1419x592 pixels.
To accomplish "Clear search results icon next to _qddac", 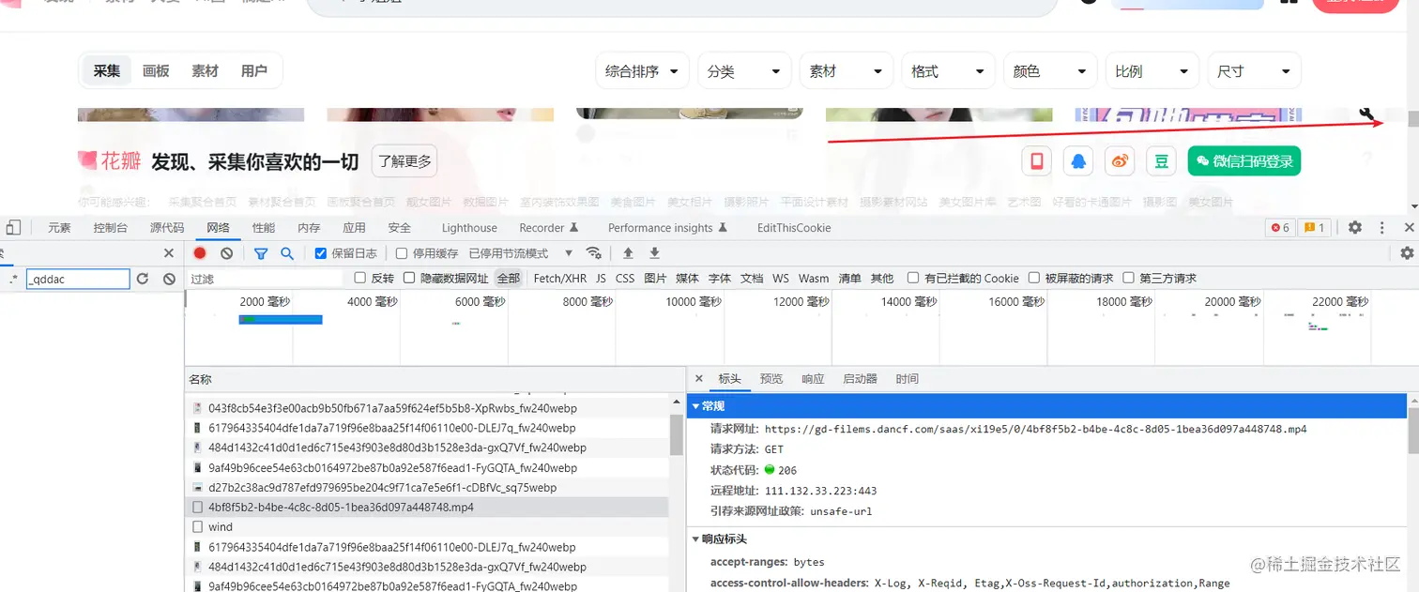I will coord(169,279).
